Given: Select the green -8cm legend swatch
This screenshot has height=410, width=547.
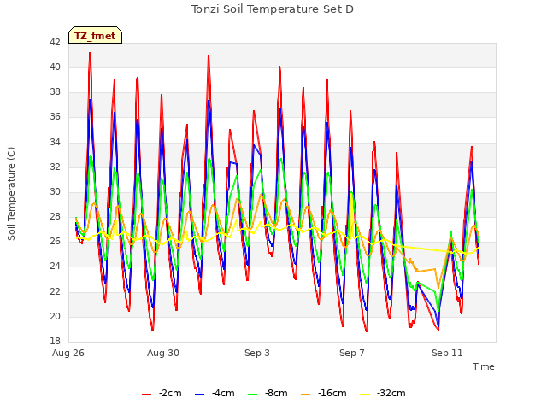Looking at the screenshot, I should (x=253, y=395).
